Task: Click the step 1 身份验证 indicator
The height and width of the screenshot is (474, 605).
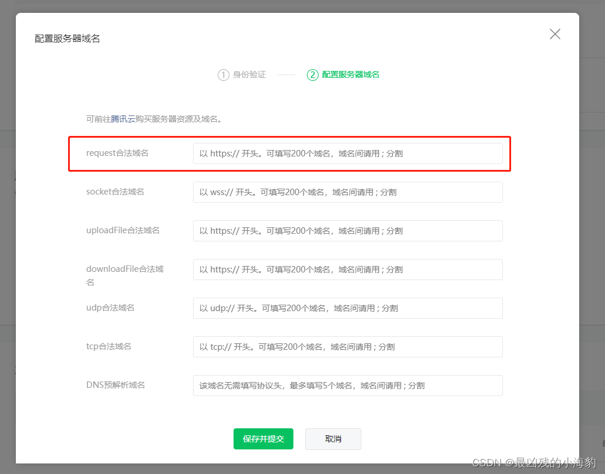Action: click(242, 74)
